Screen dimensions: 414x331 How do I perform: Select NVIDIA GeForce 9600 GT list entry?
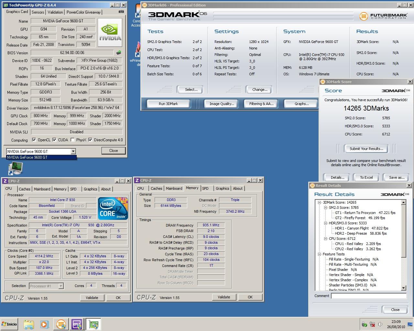pos(41,157)
